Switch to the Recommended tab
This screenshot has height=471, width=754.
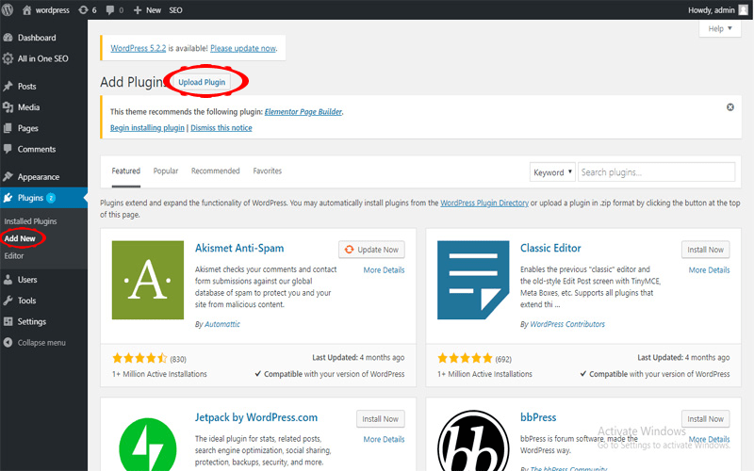(216, 171)
